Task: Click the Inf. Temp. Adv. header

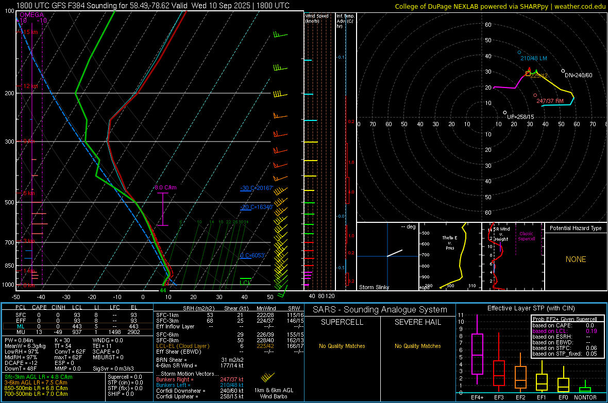Action: coord(345,21)
